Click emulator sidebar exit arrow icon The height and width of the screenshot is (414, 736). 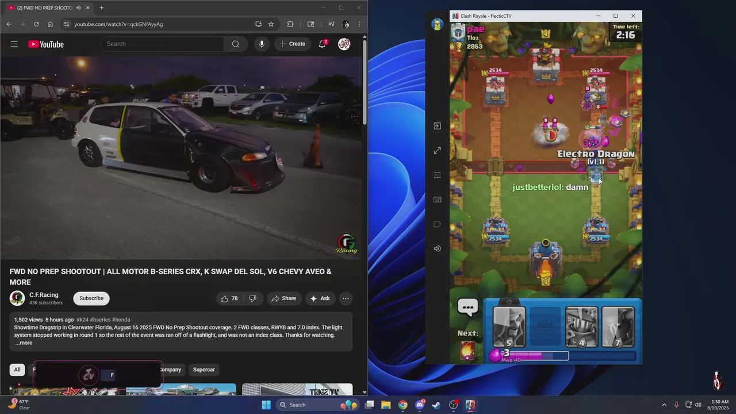pos(437,126)
